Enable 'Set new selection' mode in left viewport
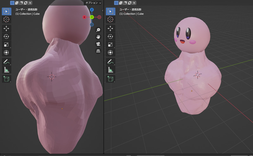Image resolution: width=253 pixels, height=156 pixels. tap(12, 3)
